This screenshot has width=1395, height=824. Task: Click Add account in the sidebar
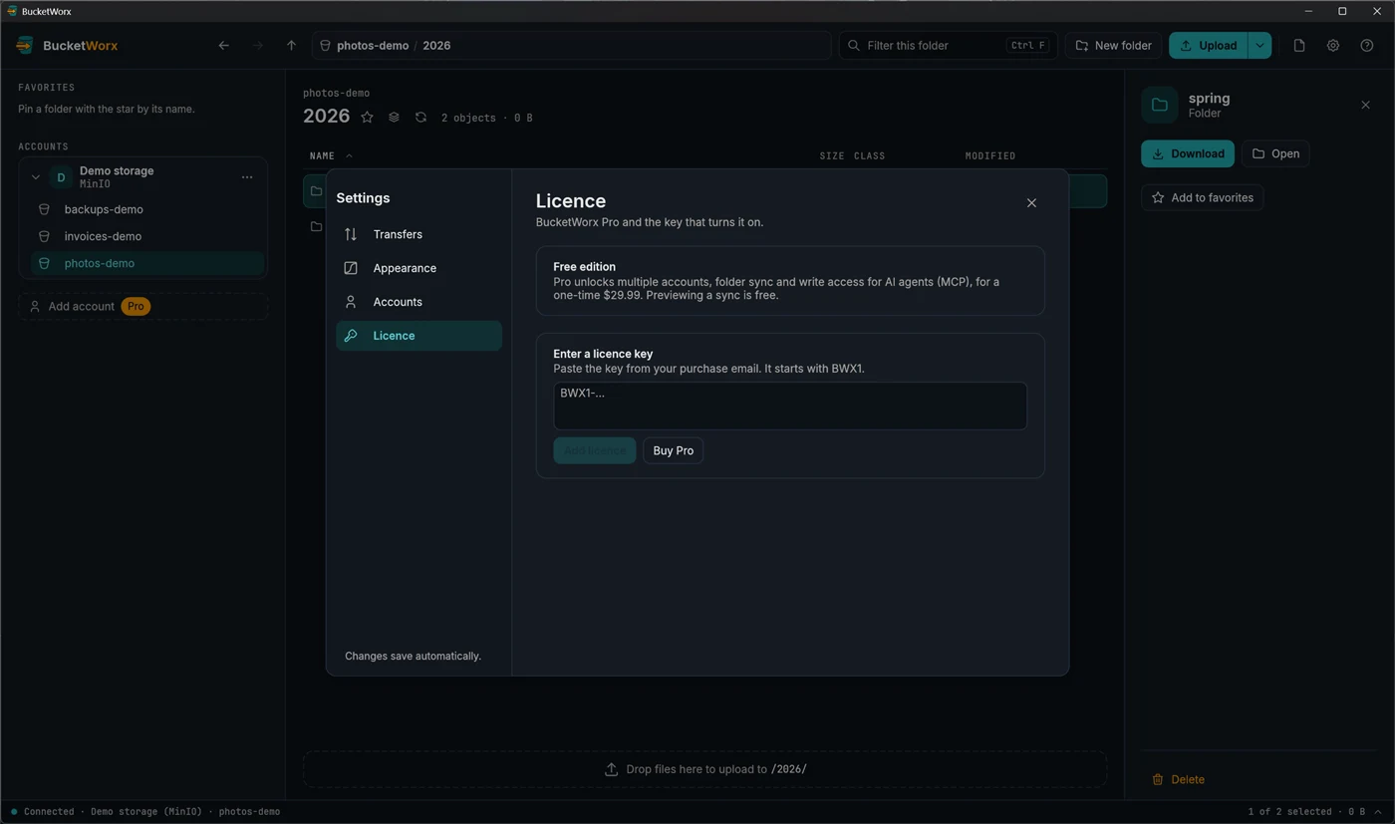tap(142, 306)
